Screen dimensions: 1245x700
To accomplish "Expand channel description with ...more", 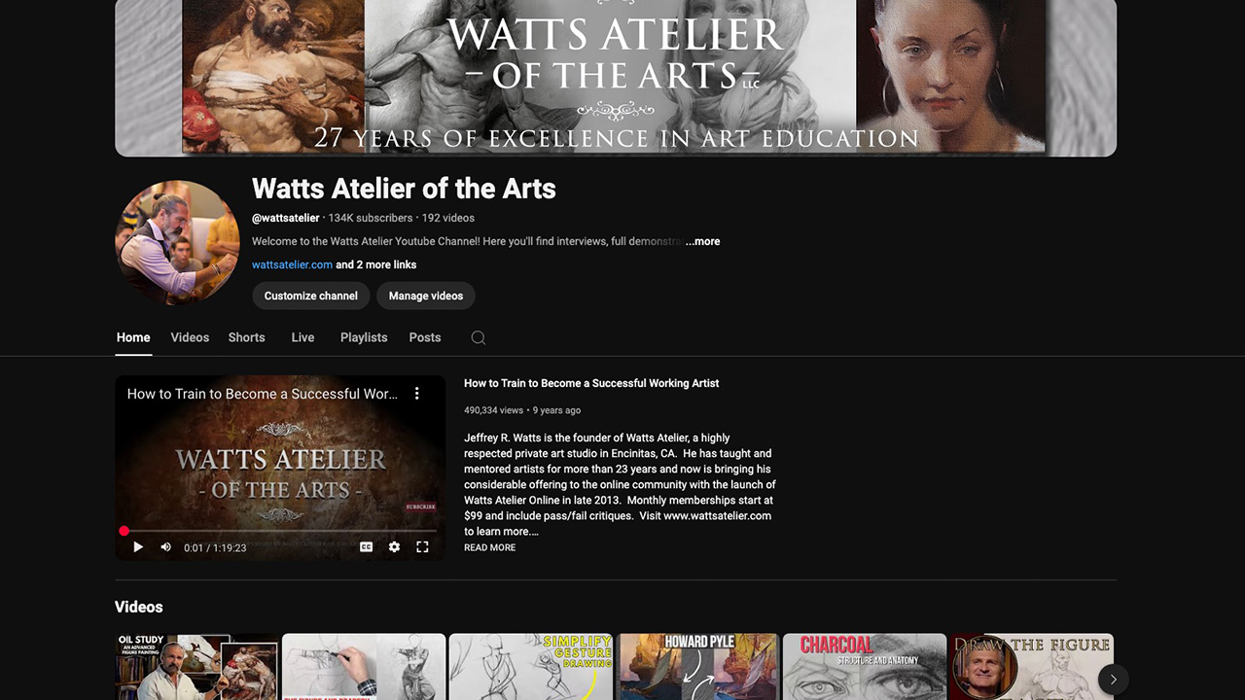I will coord(702,241).
